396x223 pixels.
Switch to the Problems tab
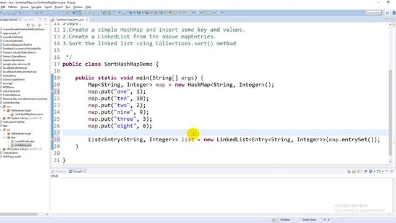tap(59, 172)
